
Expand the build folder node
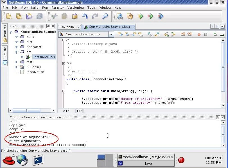pos(17,37)
